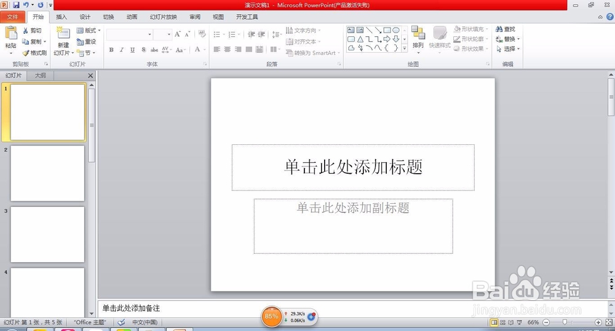The height and width of the screenshot is (331, 615).
Task: Center align the text
Action: 227,49
